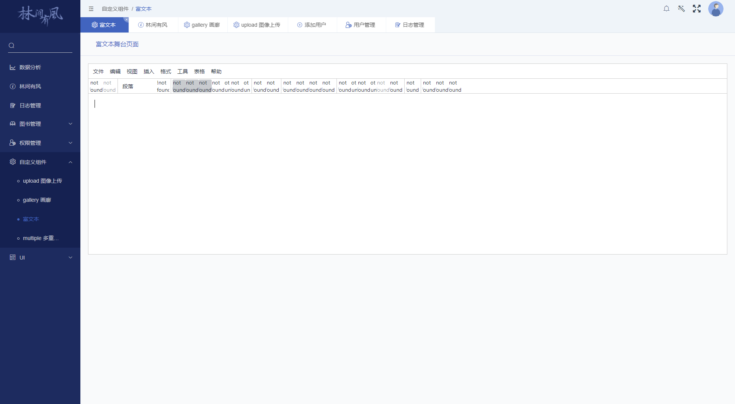Toggle fullscreen with the expand icon
Image resolution: width=735 pixels, height=404 pixels.
[x=697, y=8]
